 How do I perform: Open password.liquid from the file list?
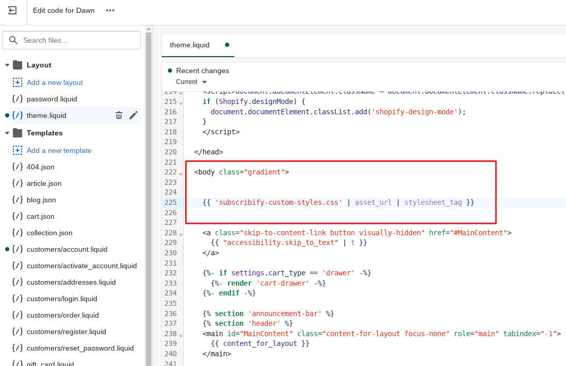coord(52,99)
